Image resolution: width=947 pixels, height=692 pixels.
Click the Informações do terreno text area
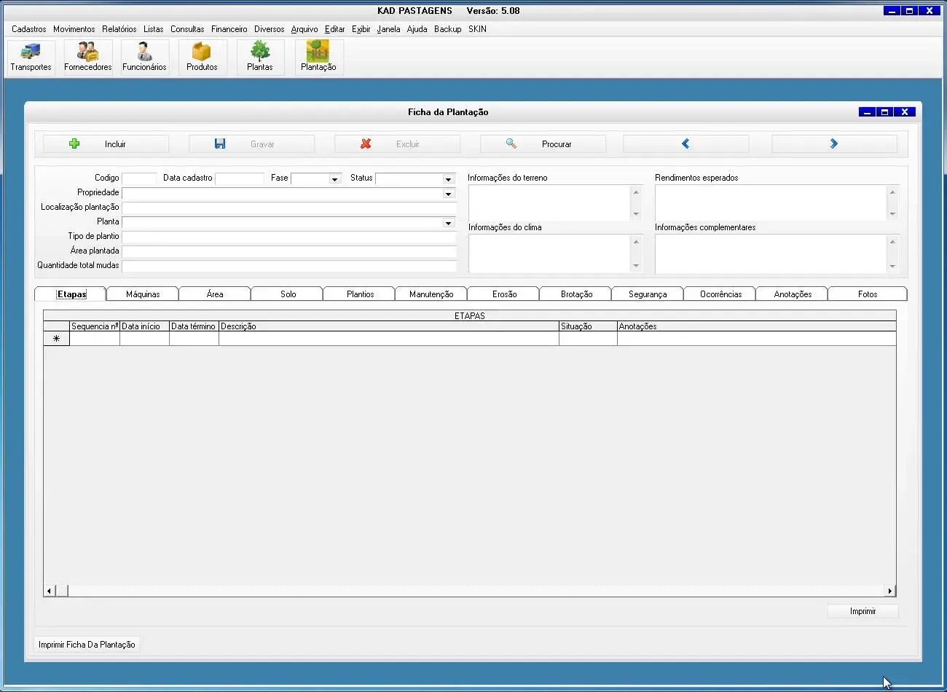click(550, 203)
